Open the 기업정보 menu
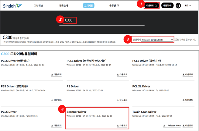Viewport: 199px width, 131px height. (x=38, y=5)
